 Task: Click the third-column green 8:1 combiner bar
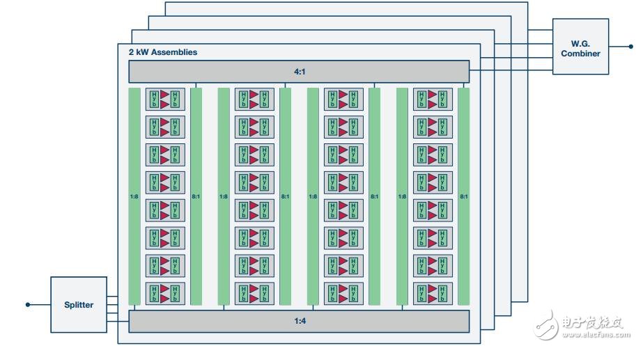(x=374, y=196)
